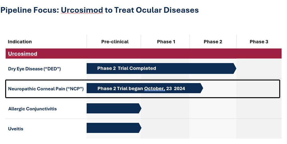287x144 pixels.
Task: Click the Dry Eye Disease ("DED") row label
Action: tap(34, 69)
